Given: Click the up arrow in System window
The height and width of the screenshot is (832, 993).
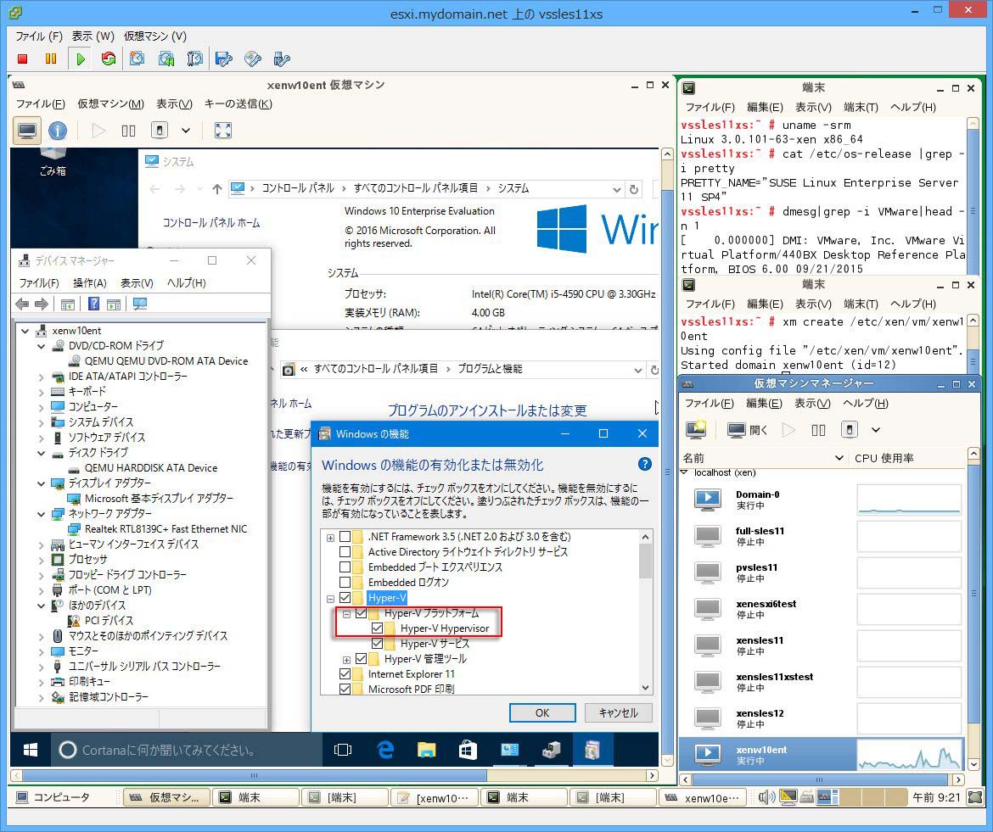Looking at the screenshot, I should point(217,188).
